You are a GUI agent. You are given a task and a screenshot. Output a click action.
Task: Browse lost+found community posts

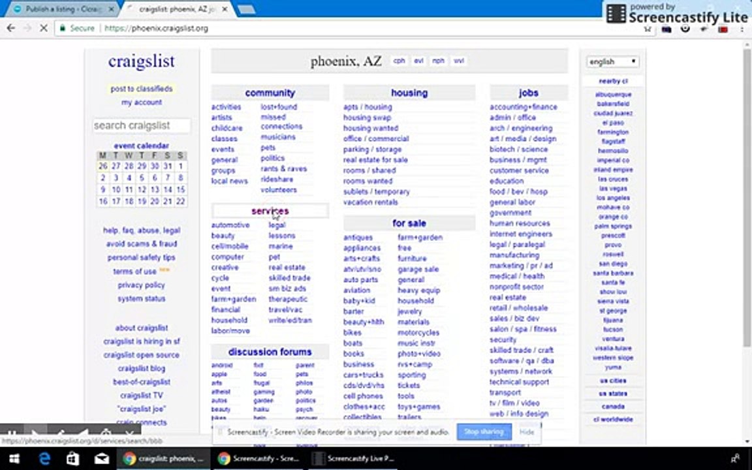pyautogui.click(x=279, y=107)
